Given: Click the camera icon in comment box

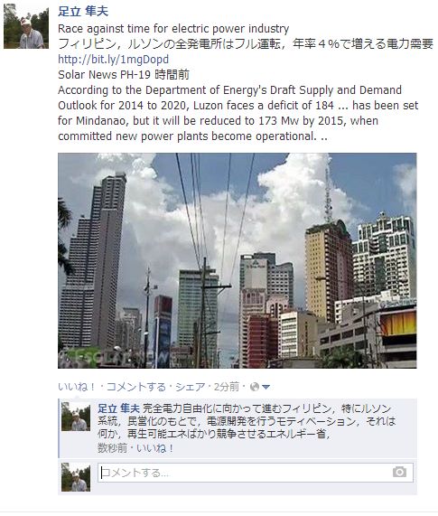Looking at the screenshot, I should (x=399, y=472).
